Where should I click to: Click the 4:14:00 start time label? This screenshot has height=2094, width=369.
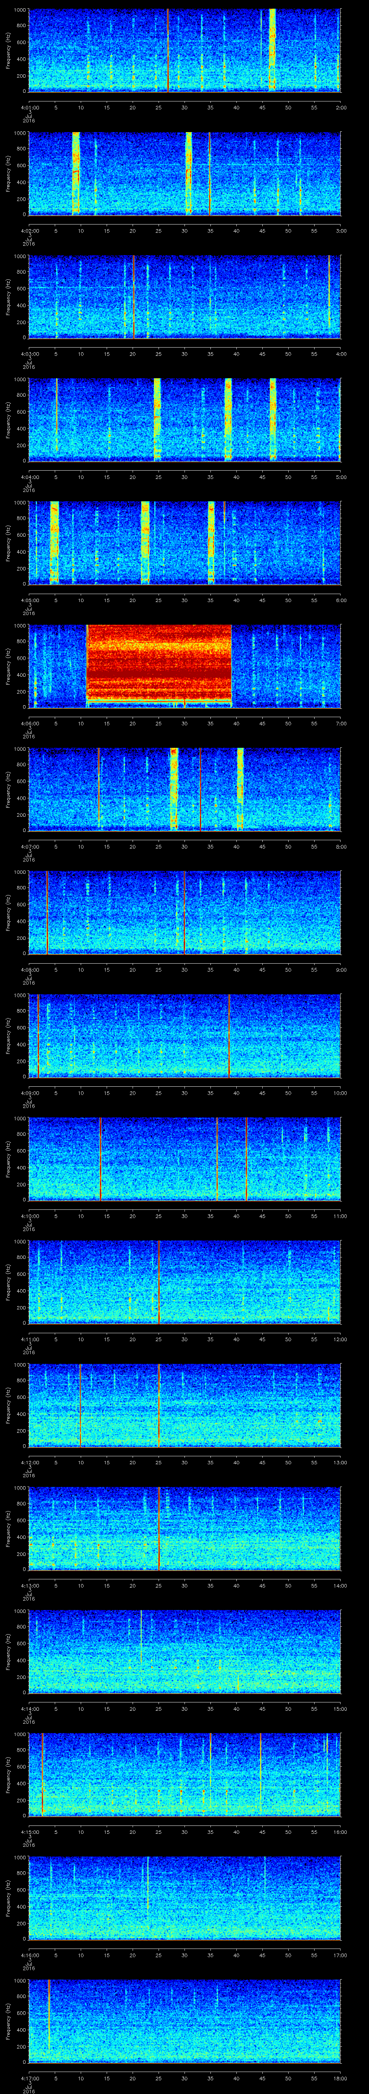click(29, 1709)
